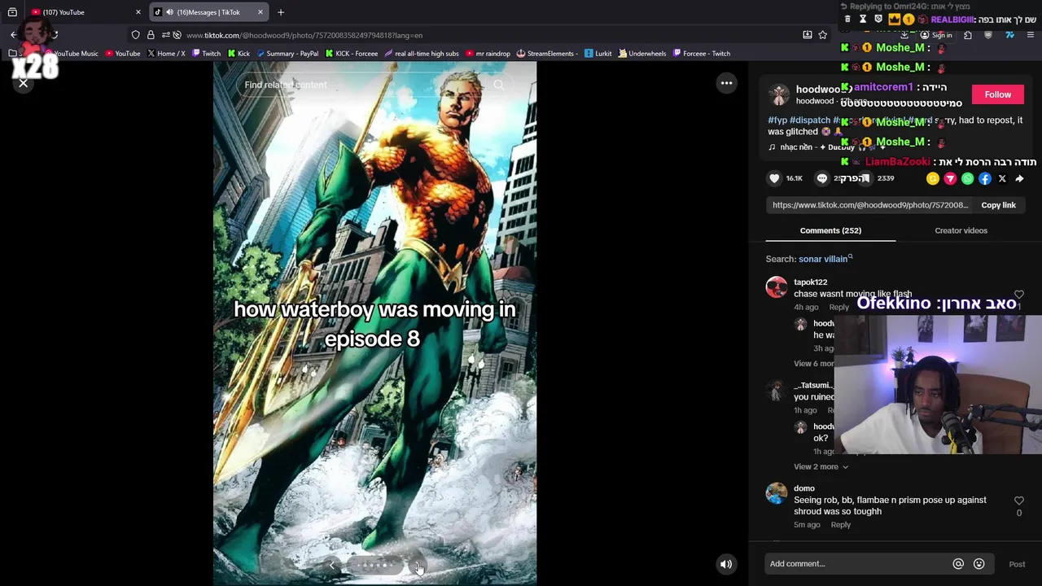Open the Kick bookmark
Screen dimensions: 1042x586
tap(239, 54)
